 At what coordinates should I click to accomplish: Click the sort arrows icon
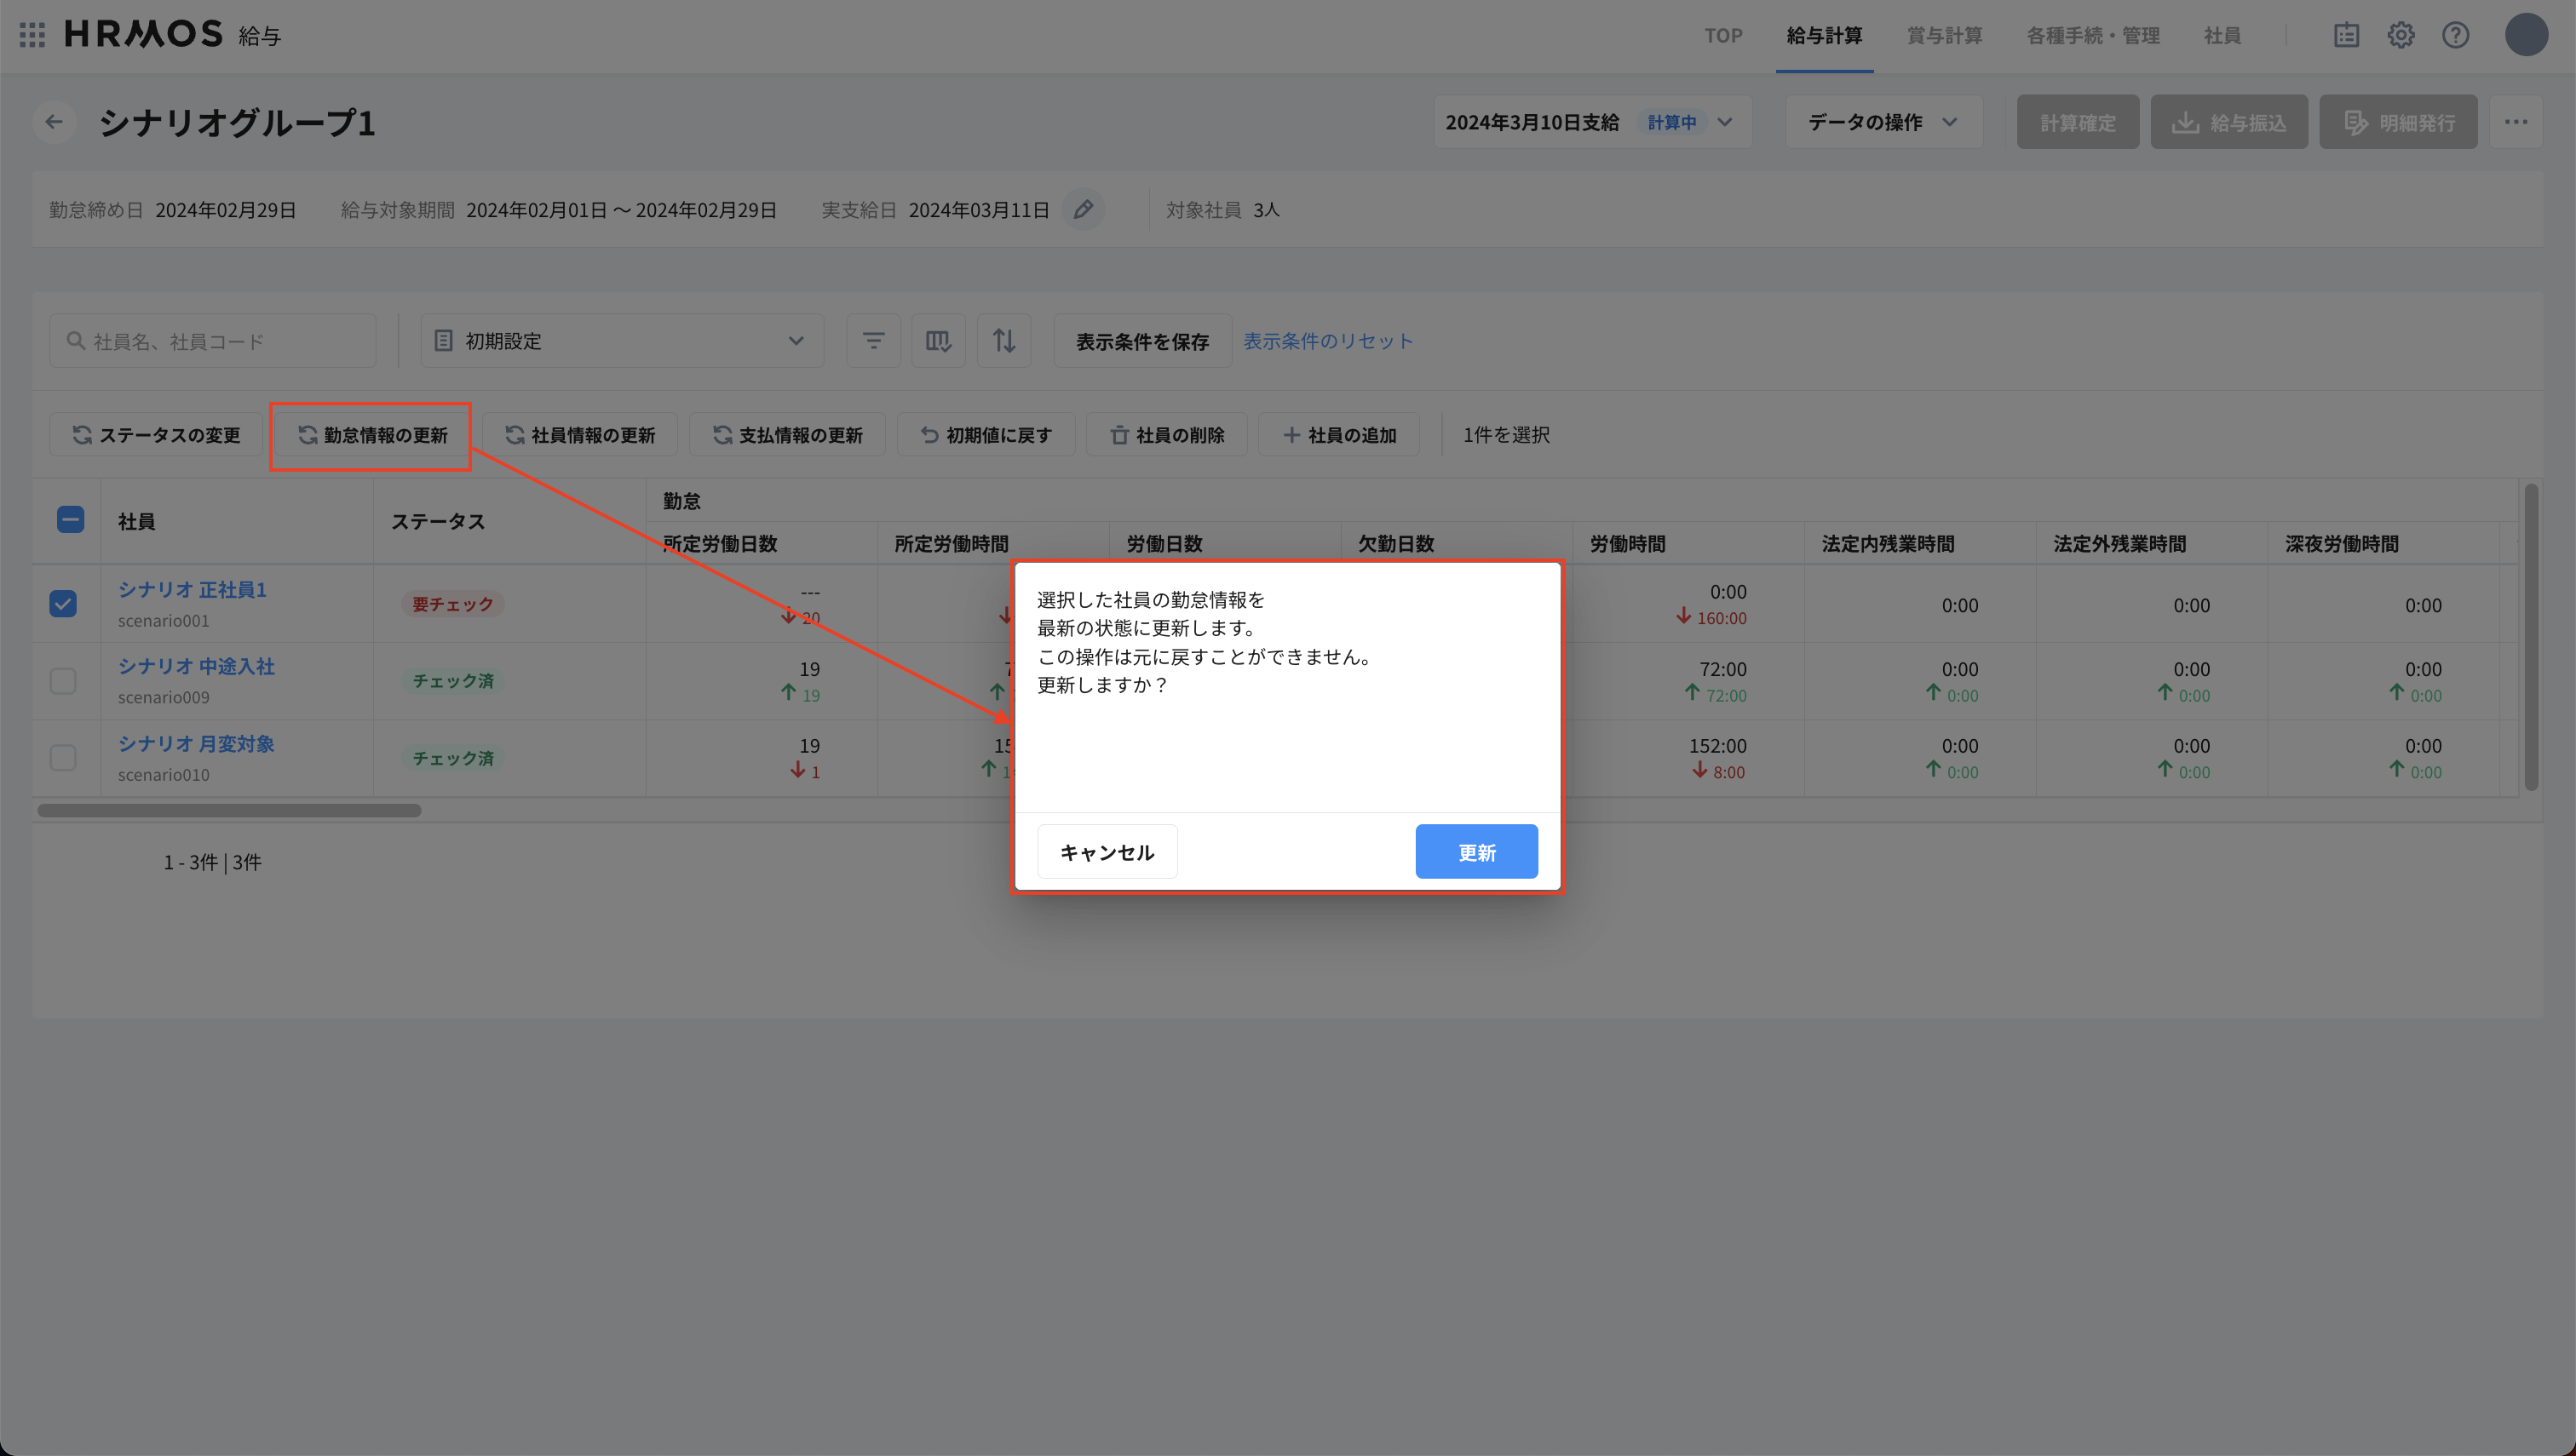[1003, 340]
